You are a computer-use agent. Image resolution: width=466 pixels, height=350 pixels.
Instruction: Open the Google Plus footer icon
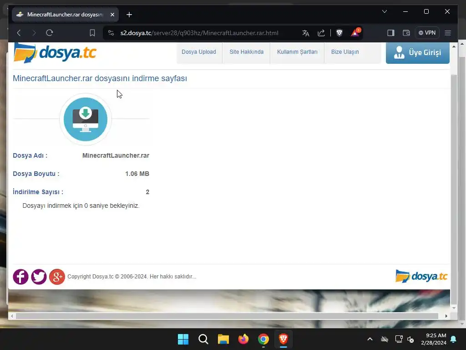pyautogui.click(x=57, y=277)
